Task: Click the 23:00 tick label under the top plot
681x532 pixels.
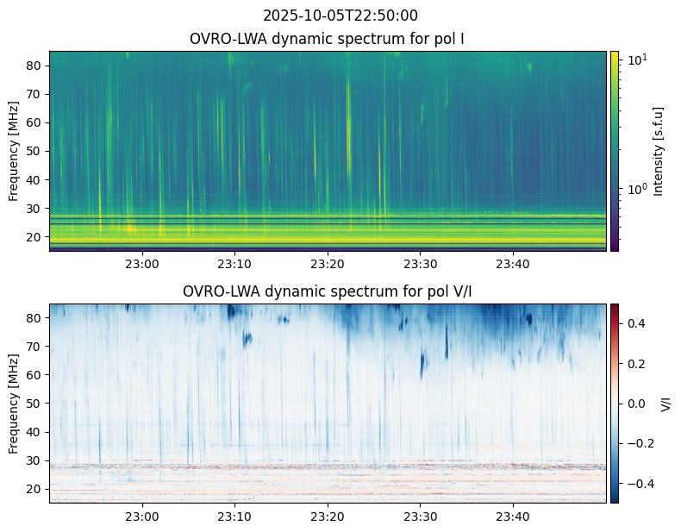Action: (142, 264)
